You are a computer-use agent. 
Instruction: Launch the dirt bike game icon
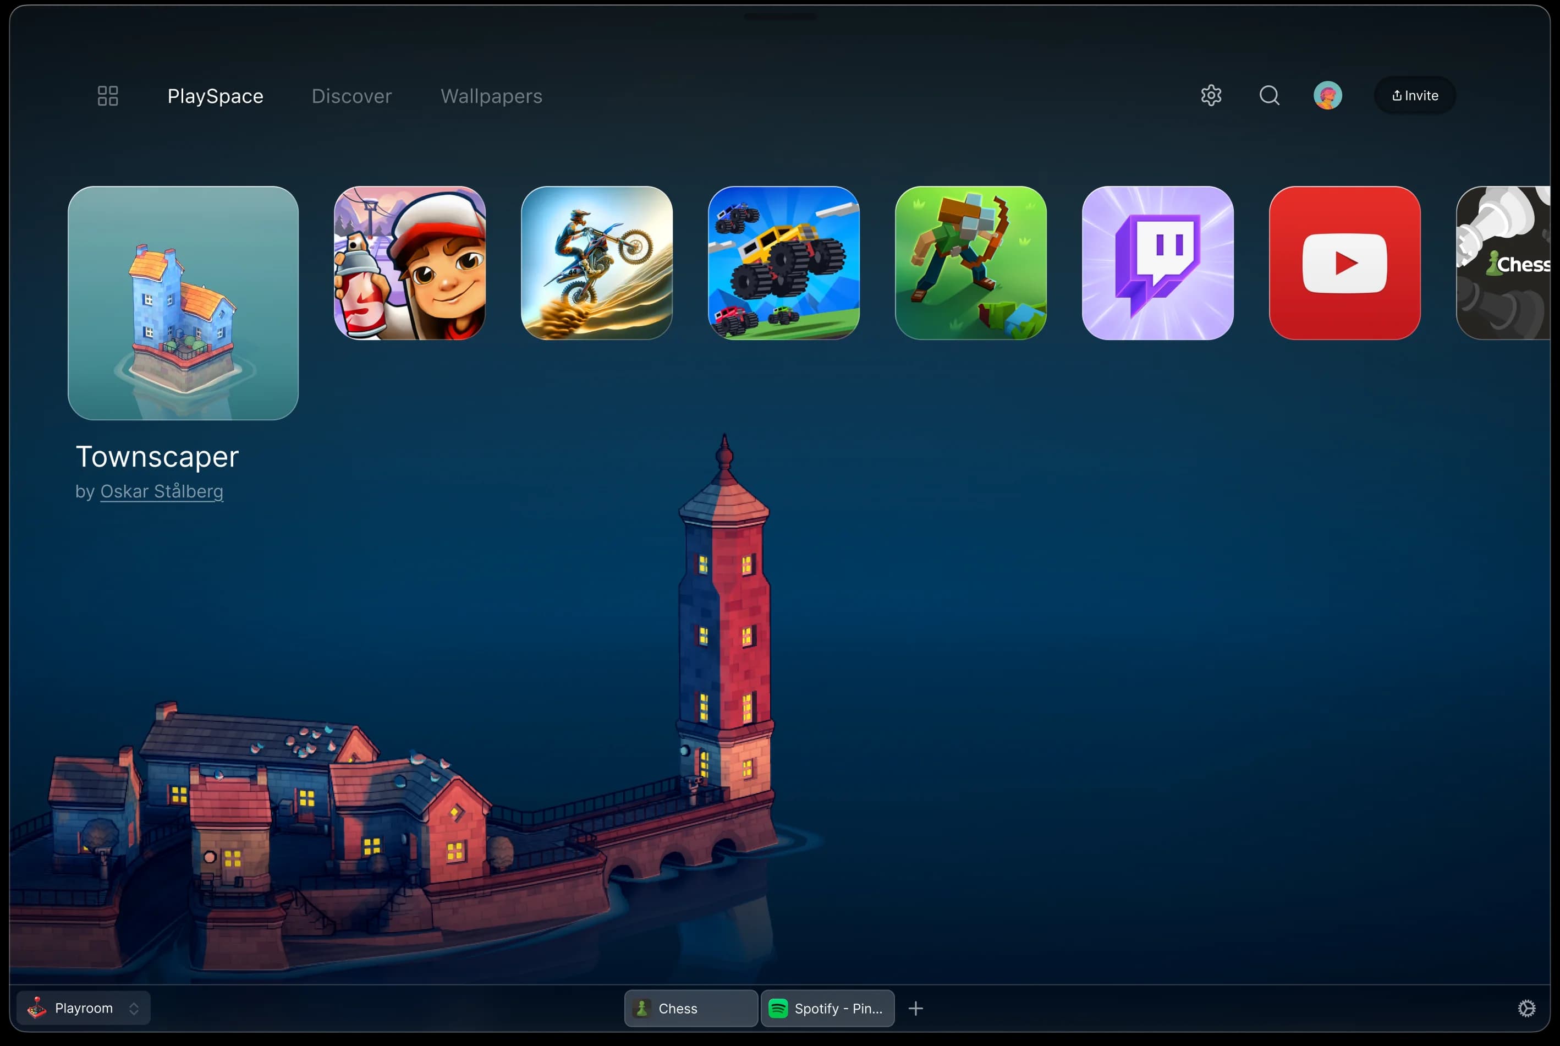pyautogui.click(x=596, y=263)
